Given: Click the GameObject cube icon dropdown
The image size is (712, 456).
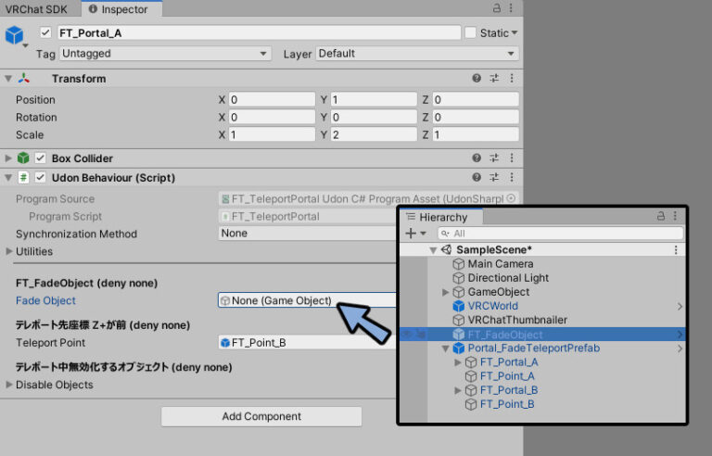Looking at the screenshot, I should pos(16,37).
